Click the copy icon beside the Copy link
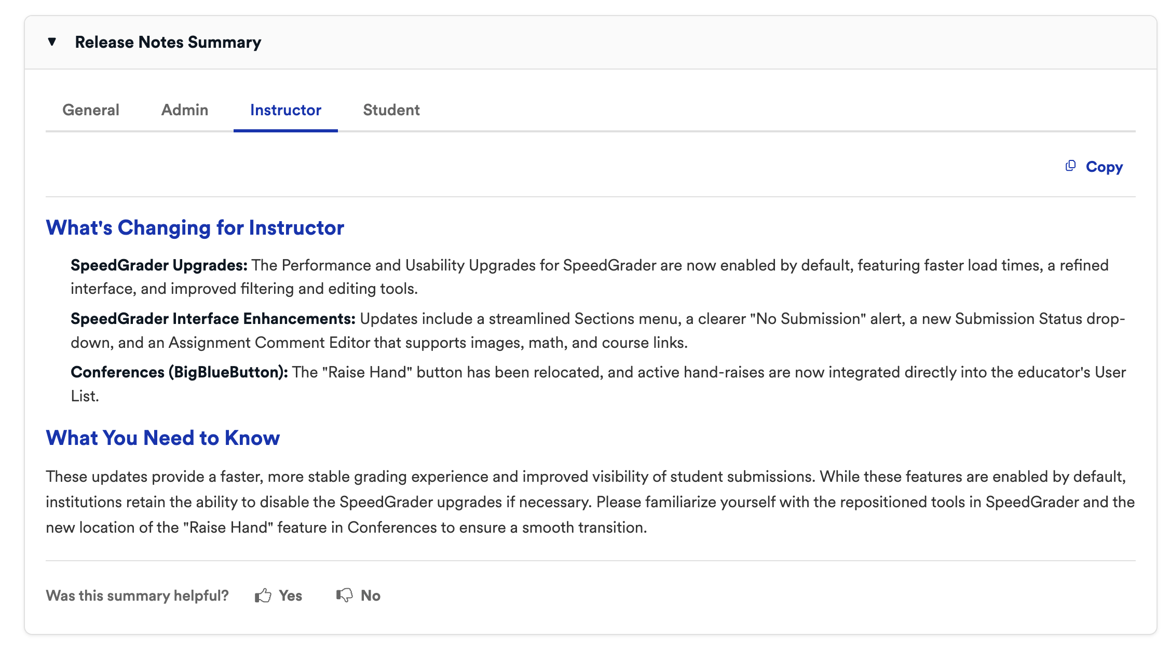Screen dimensions: 1170x650 point(1070,166)
